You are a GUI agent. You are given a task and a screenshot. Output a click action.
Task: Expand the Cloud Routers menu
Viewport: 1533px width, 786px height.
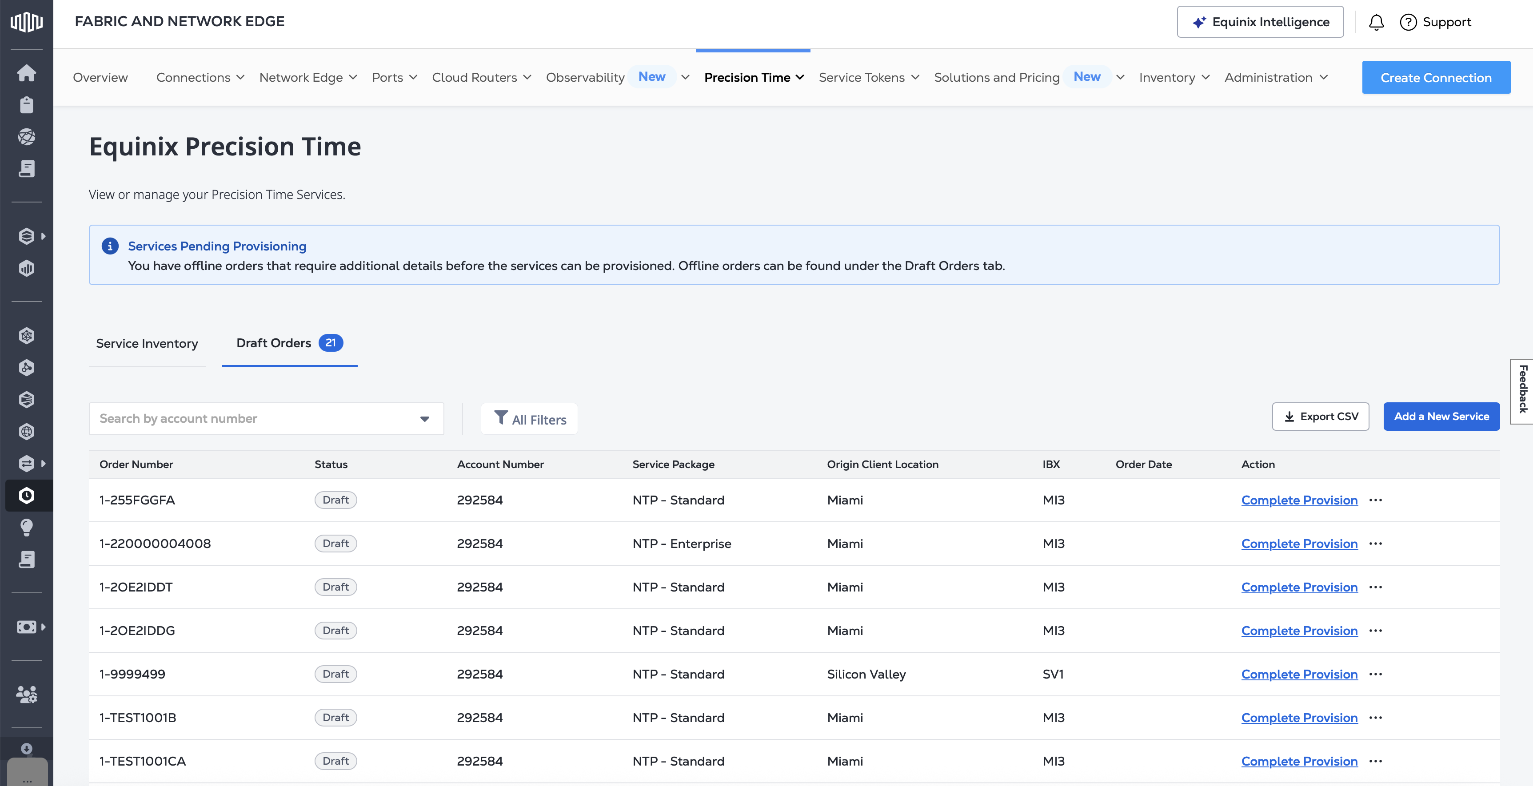481,77
